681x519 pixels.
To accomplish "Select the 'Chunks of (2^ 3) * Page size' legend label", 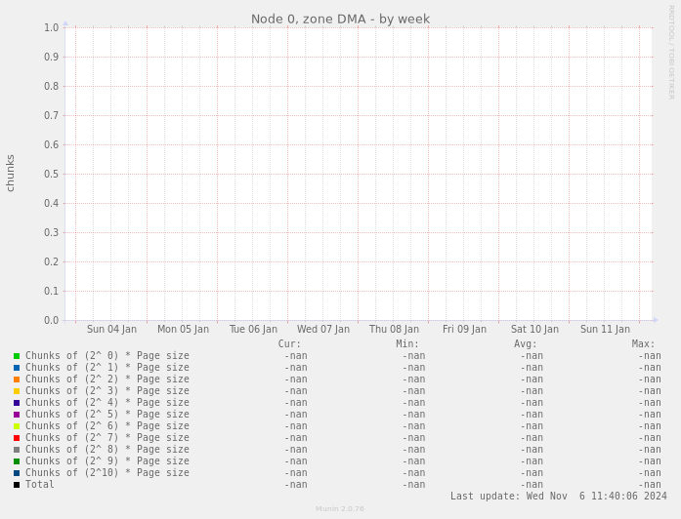I will (107, 391).
